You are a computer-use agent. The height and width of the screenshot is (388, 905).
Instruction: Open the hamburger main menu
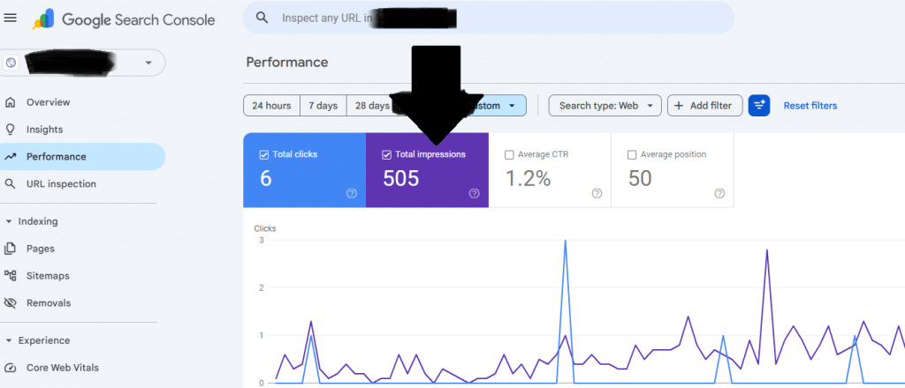(11, 19)
